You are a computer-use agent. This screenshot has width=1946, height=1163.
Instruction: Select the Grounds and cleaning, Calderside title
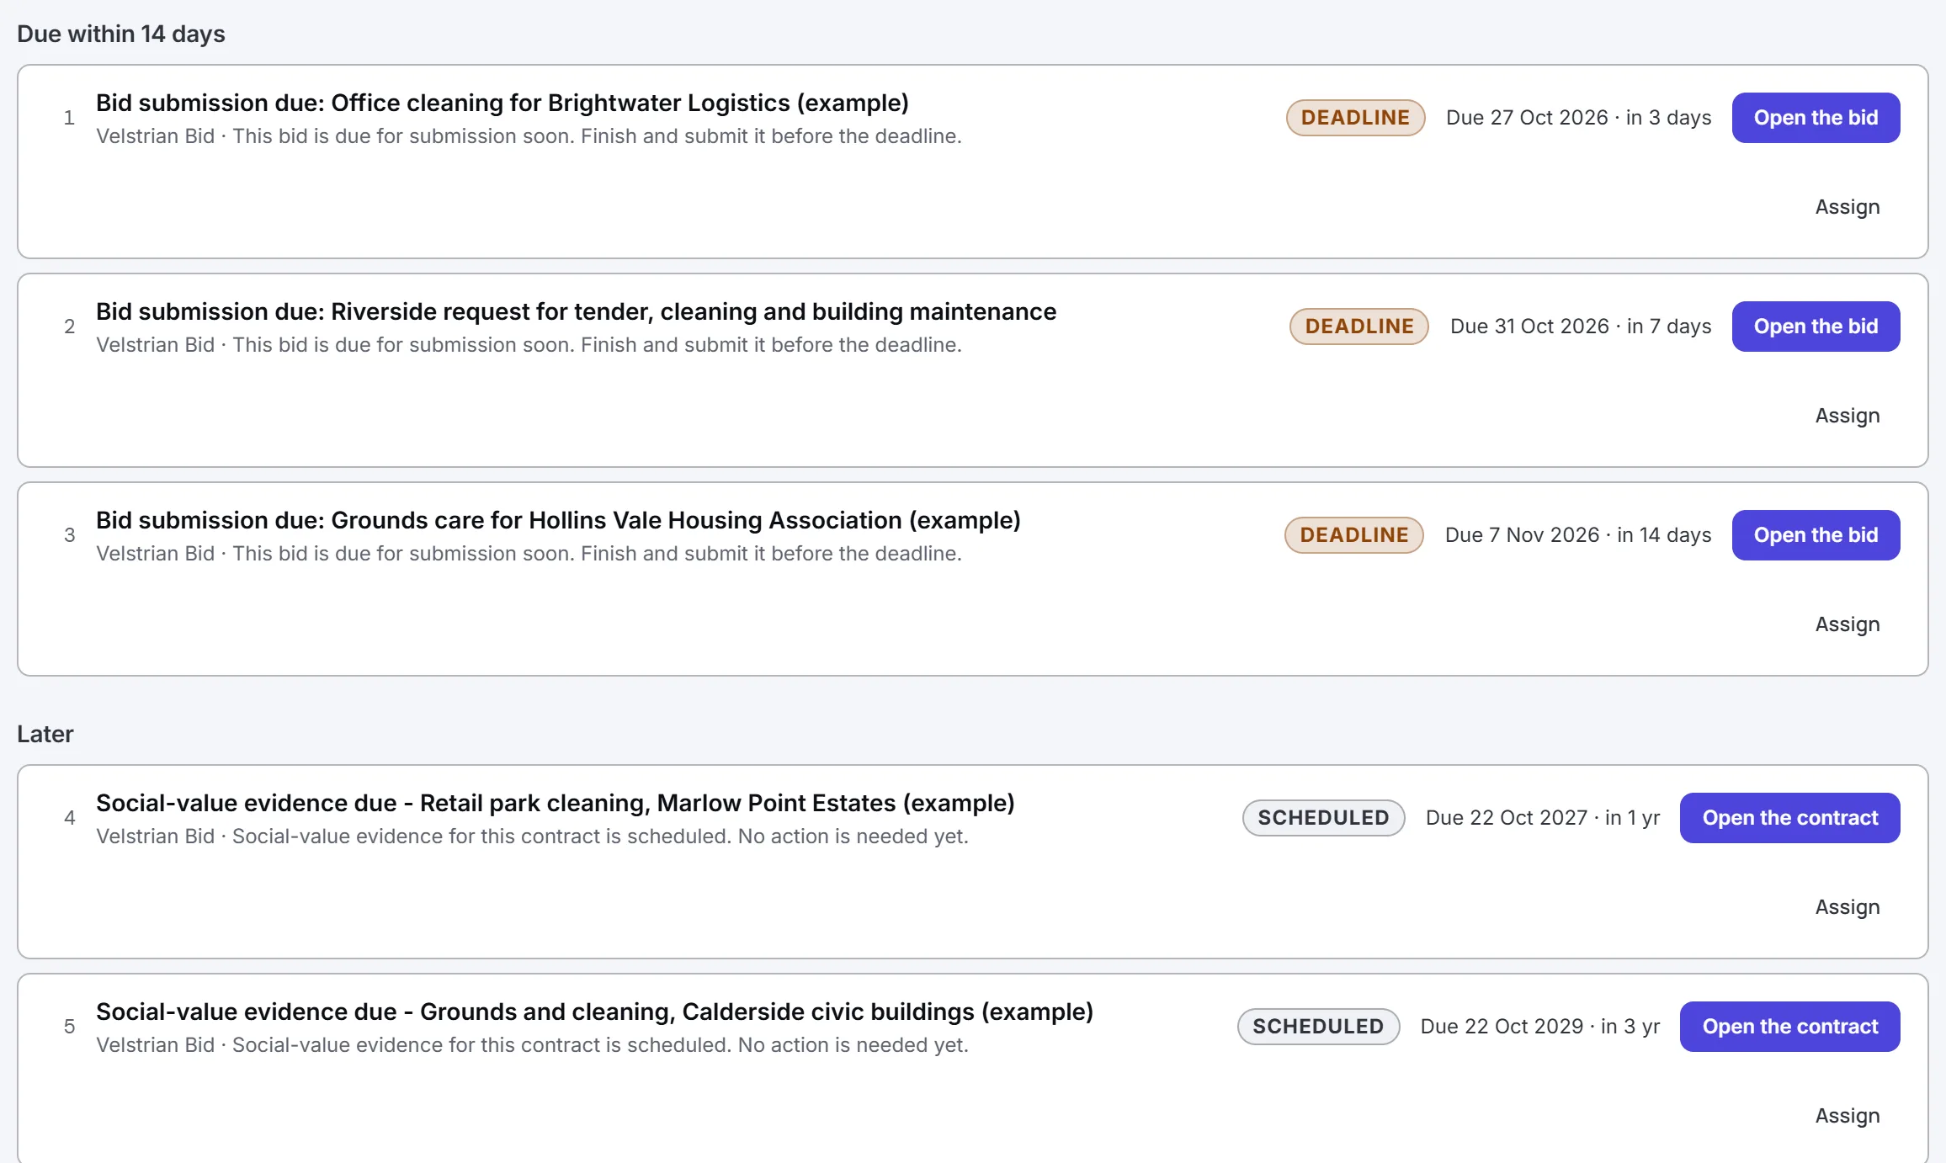(594, 1012)
